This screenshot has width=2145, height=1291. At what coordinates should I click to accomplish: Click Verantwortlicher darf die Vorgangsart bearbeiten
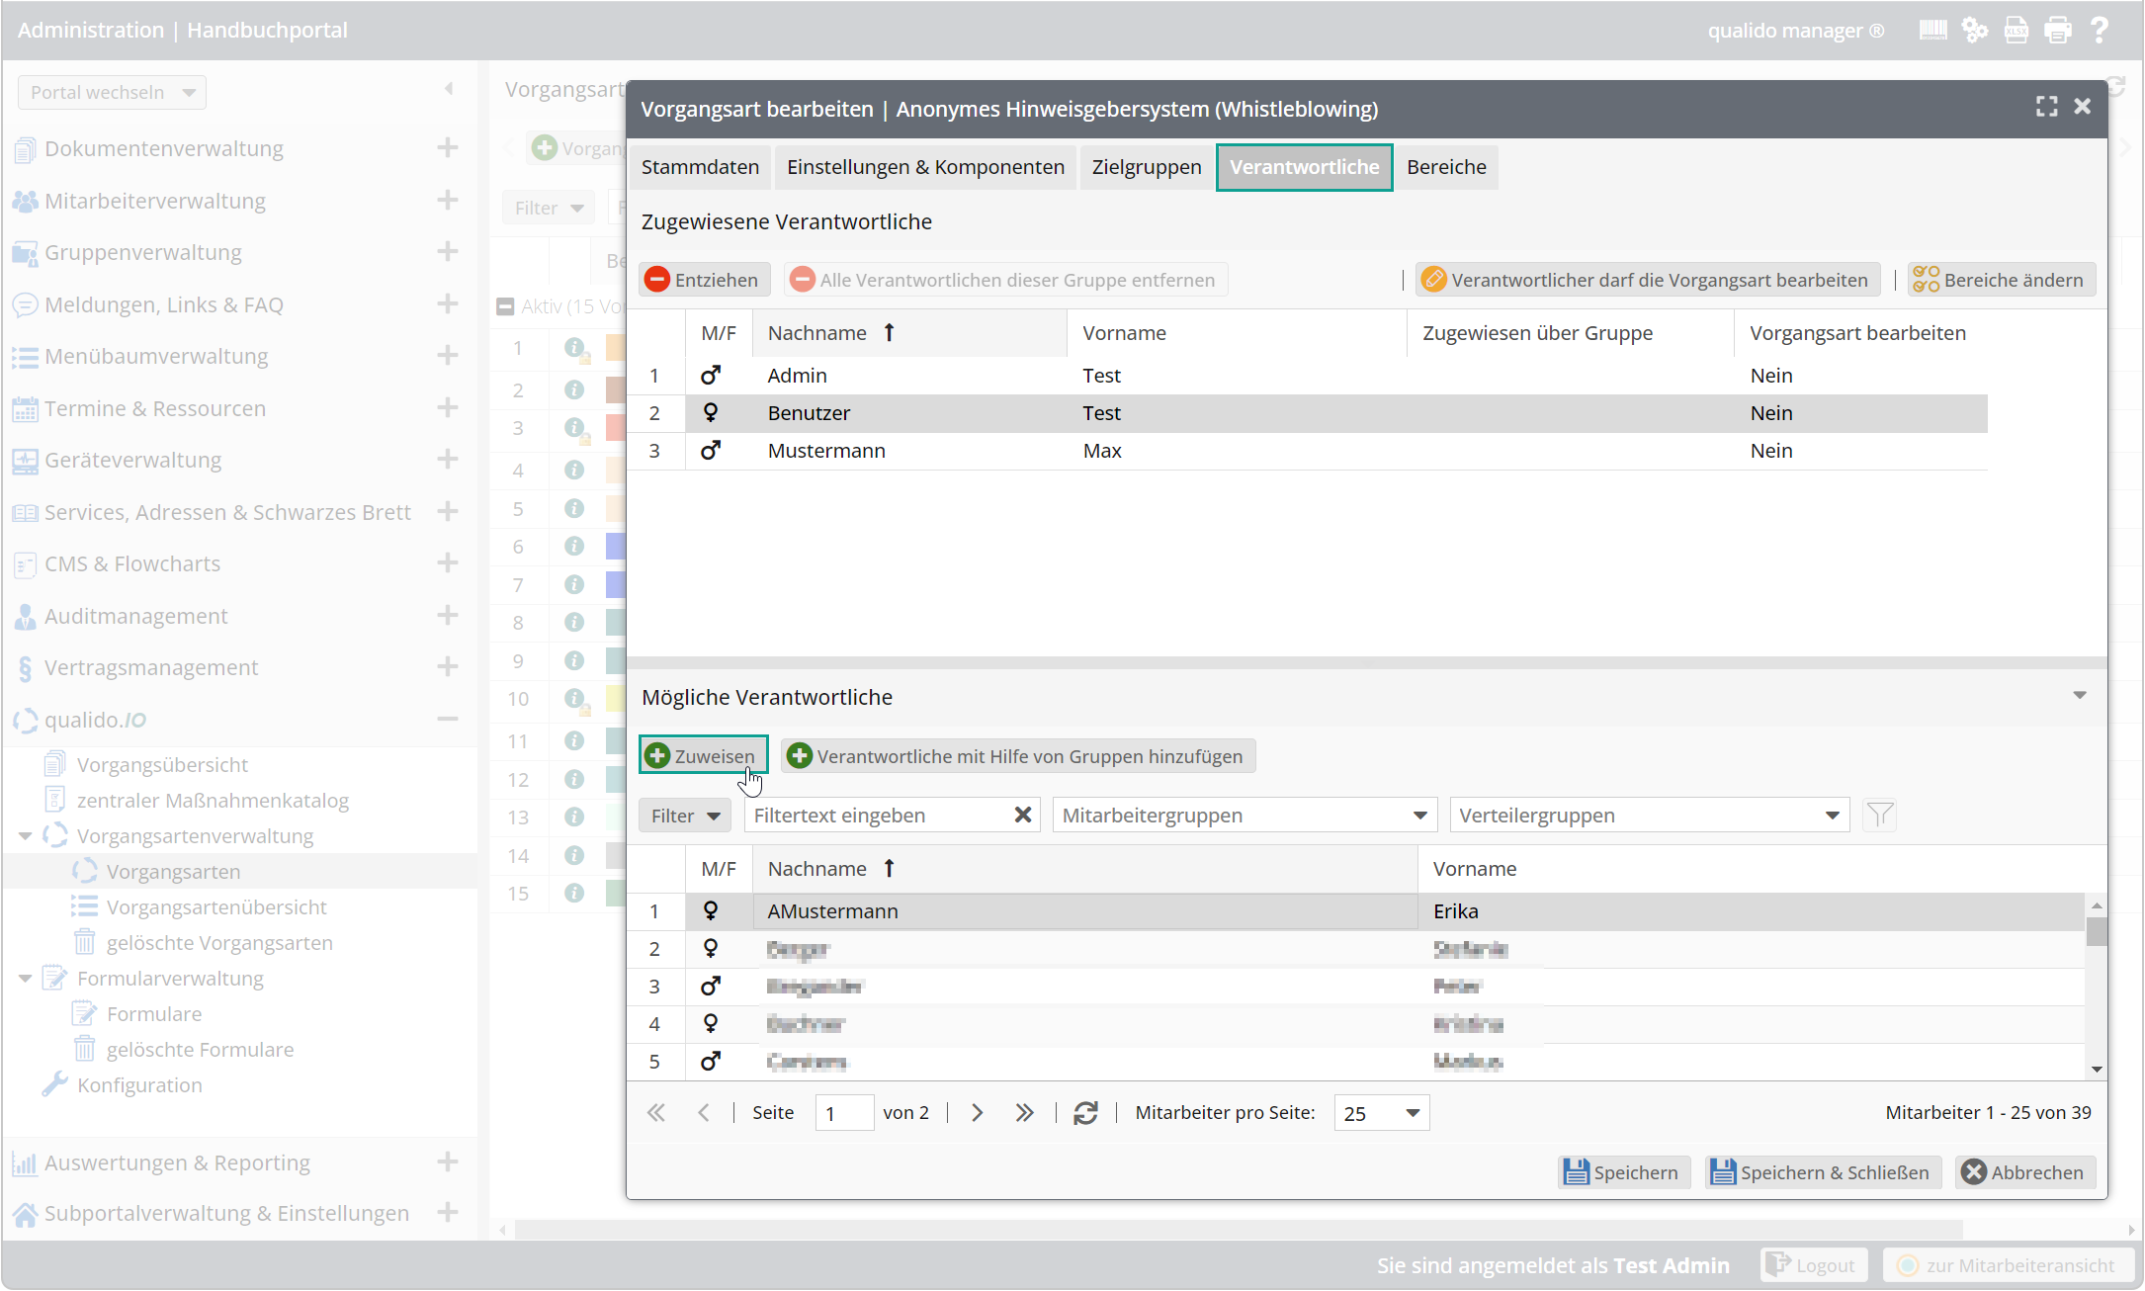(x=1647, y=280)
